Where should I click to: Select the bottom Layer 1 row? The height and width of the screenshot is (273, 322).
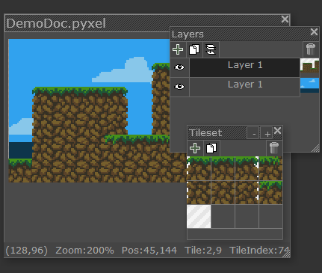pos(244,87)
